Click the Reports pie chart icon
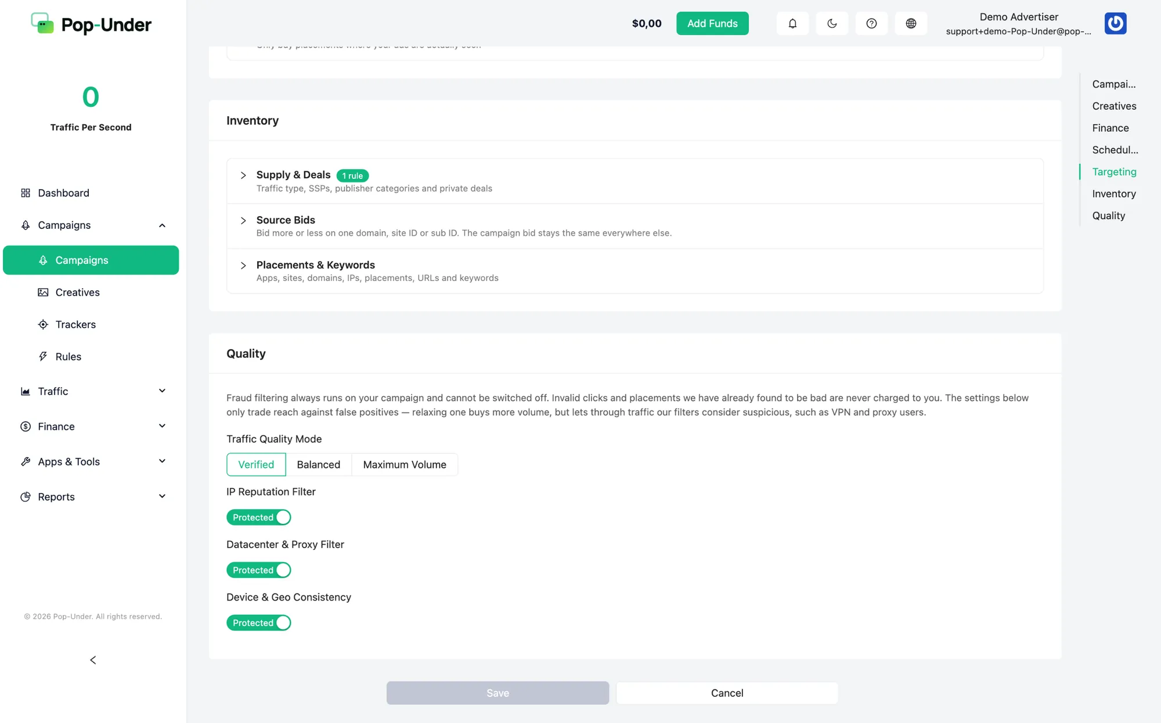The width and height of the screenshot is (1161, 723). [26, 497]
